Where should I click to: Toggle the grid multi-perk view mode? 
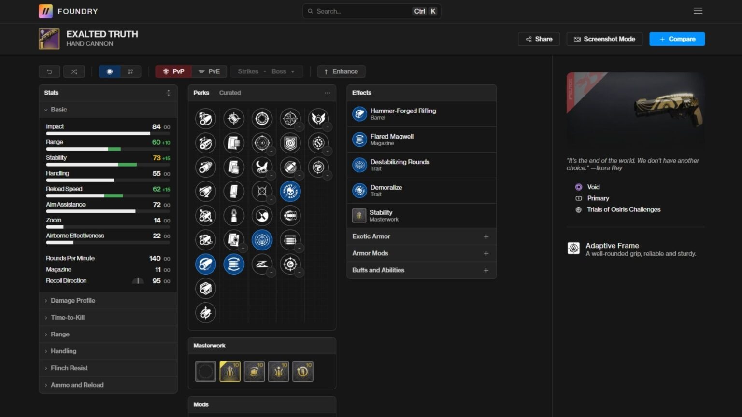pyautogui.click(x=130, y=71)
